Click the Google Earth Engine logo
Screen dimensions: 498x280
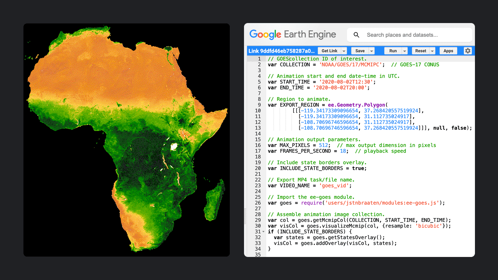tap(293, 35)
